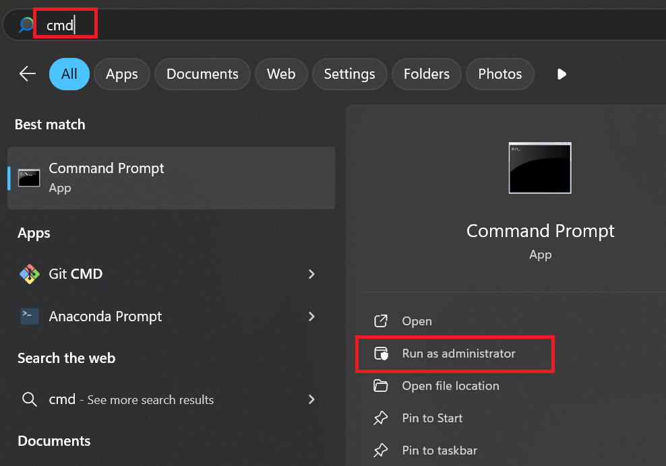The image size is (666, 466).
Task: Expand web search results chevron for cmd
Action: coord(311,399)
